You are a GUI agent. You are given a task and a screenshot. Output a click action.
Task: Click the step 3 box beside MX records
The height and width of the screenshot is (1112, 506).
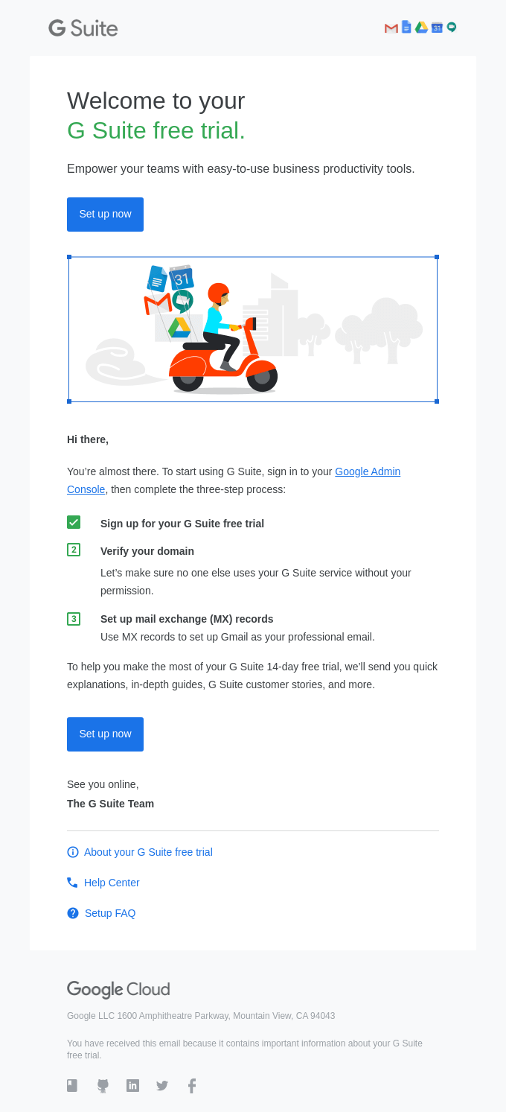[74, 619]
